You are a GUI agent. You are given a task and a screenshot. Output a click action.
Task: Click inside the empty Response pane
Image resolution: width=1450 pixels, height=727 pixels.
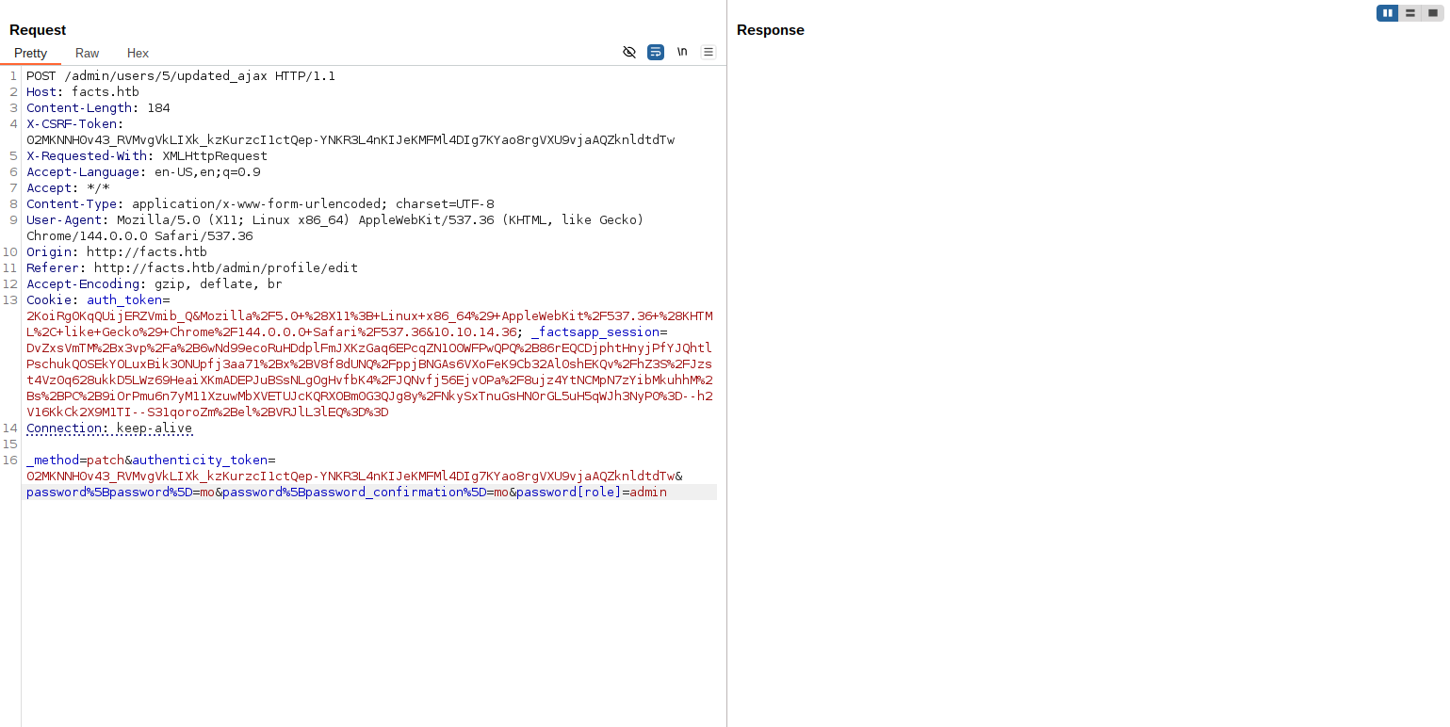click(1083, 377)
